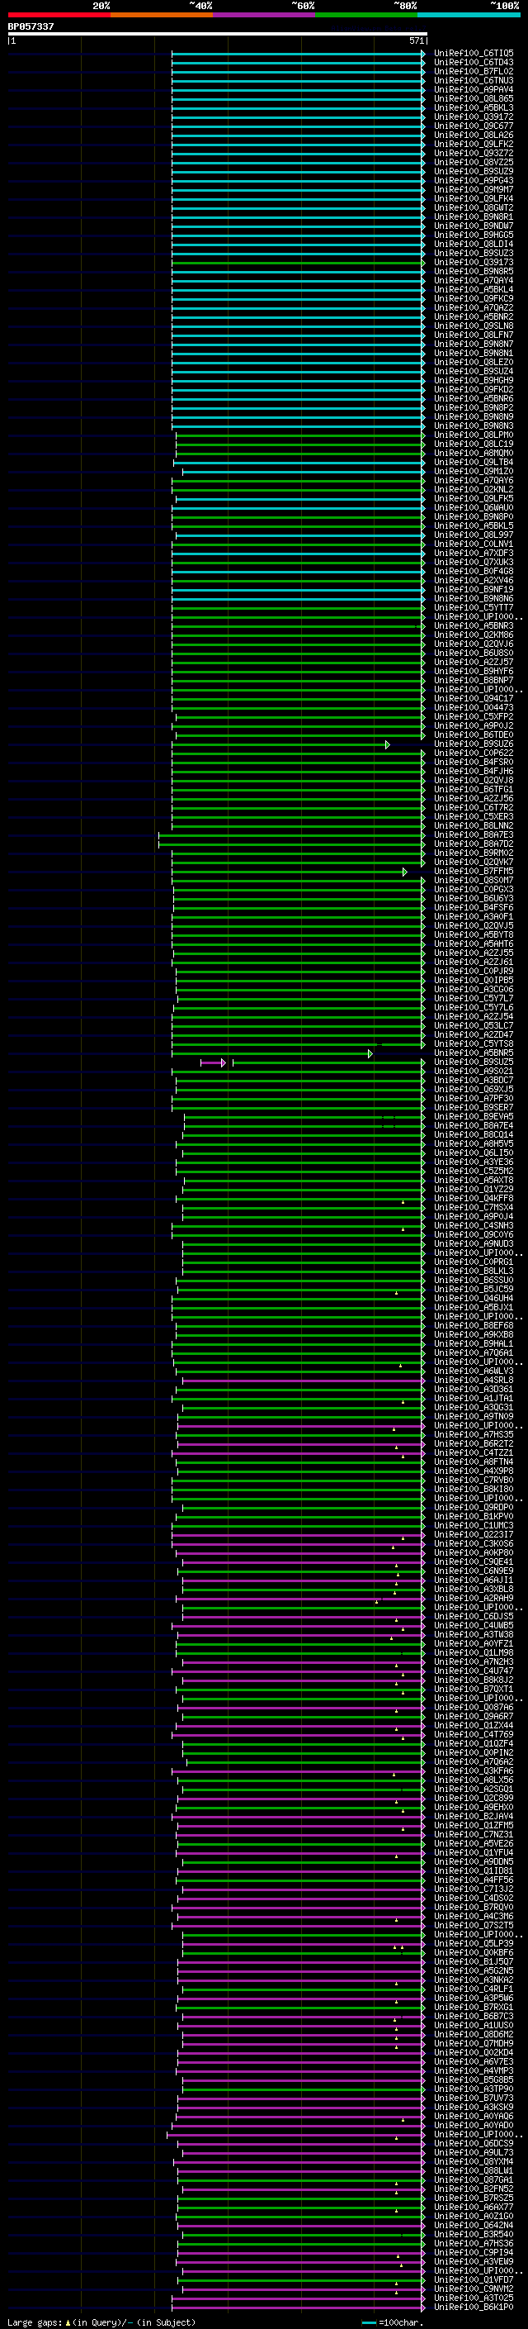Click the purple ~60% identity legend segment
Screen dimensions: 528x2329
[x=265, y=15]
